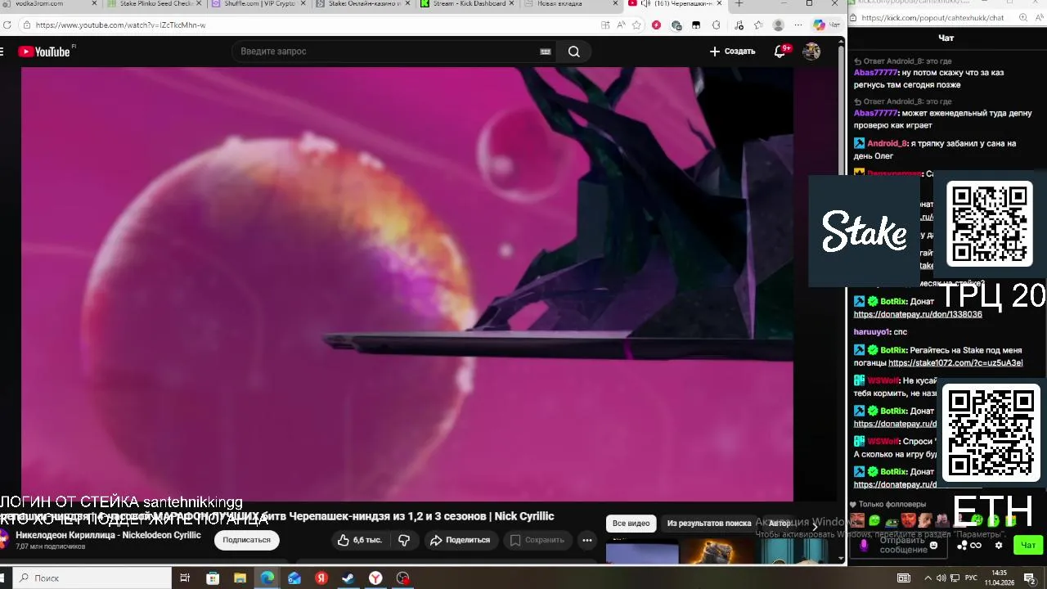Add page to favorites star icon

637,25
